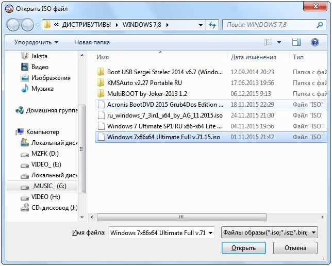Screen dimensions: 332x266
Task: Click the Музыка library note icon
Action: (25, 89)
